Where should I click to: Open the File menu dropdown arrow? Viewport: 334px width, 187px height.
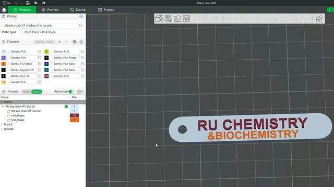tap(16, 3)
